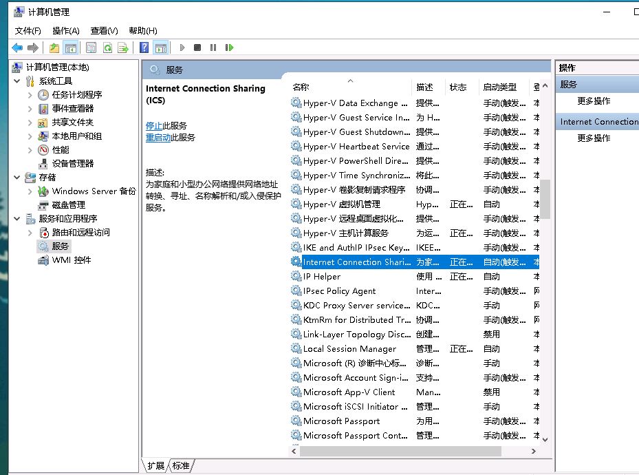Select the Local Session Manager service

[x=415, y=348]
